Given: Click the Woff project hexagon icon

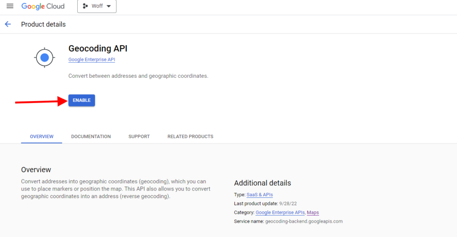Looking at the screenshot, I should pyautogui.click(x=85, y=6).
